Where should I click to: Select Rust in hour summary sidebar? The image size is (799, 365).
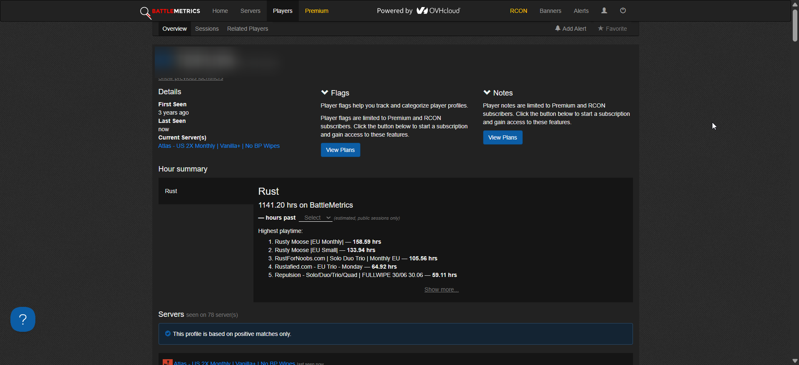coord(206,191)
